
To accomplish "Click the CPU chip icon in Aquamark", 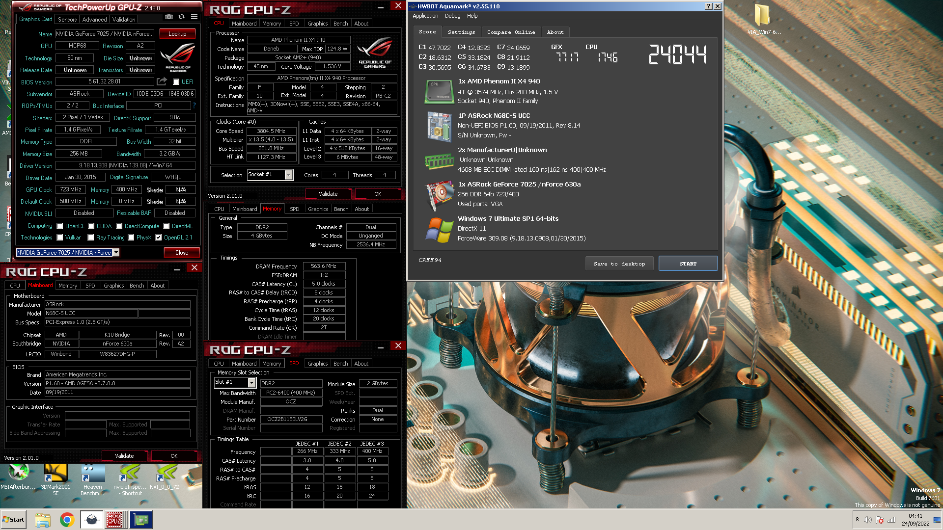I will [x=439, y=92].
